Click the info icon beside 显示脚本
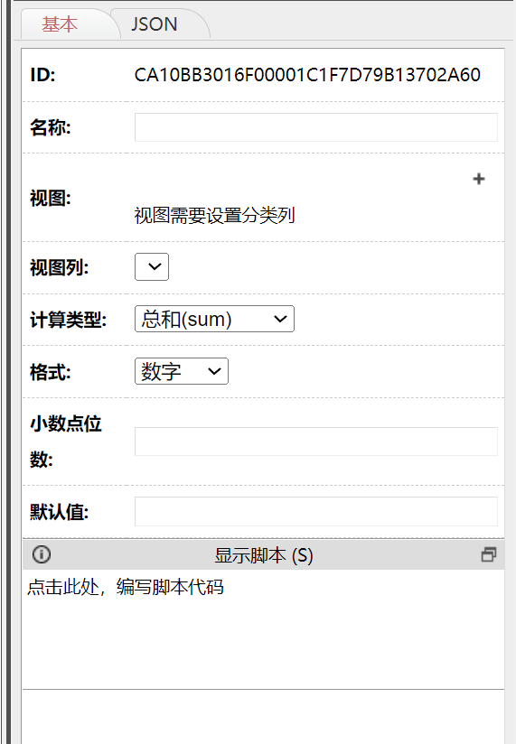This screenshot has height=744, width=516. pyautogui.click(x=42, y=554)
